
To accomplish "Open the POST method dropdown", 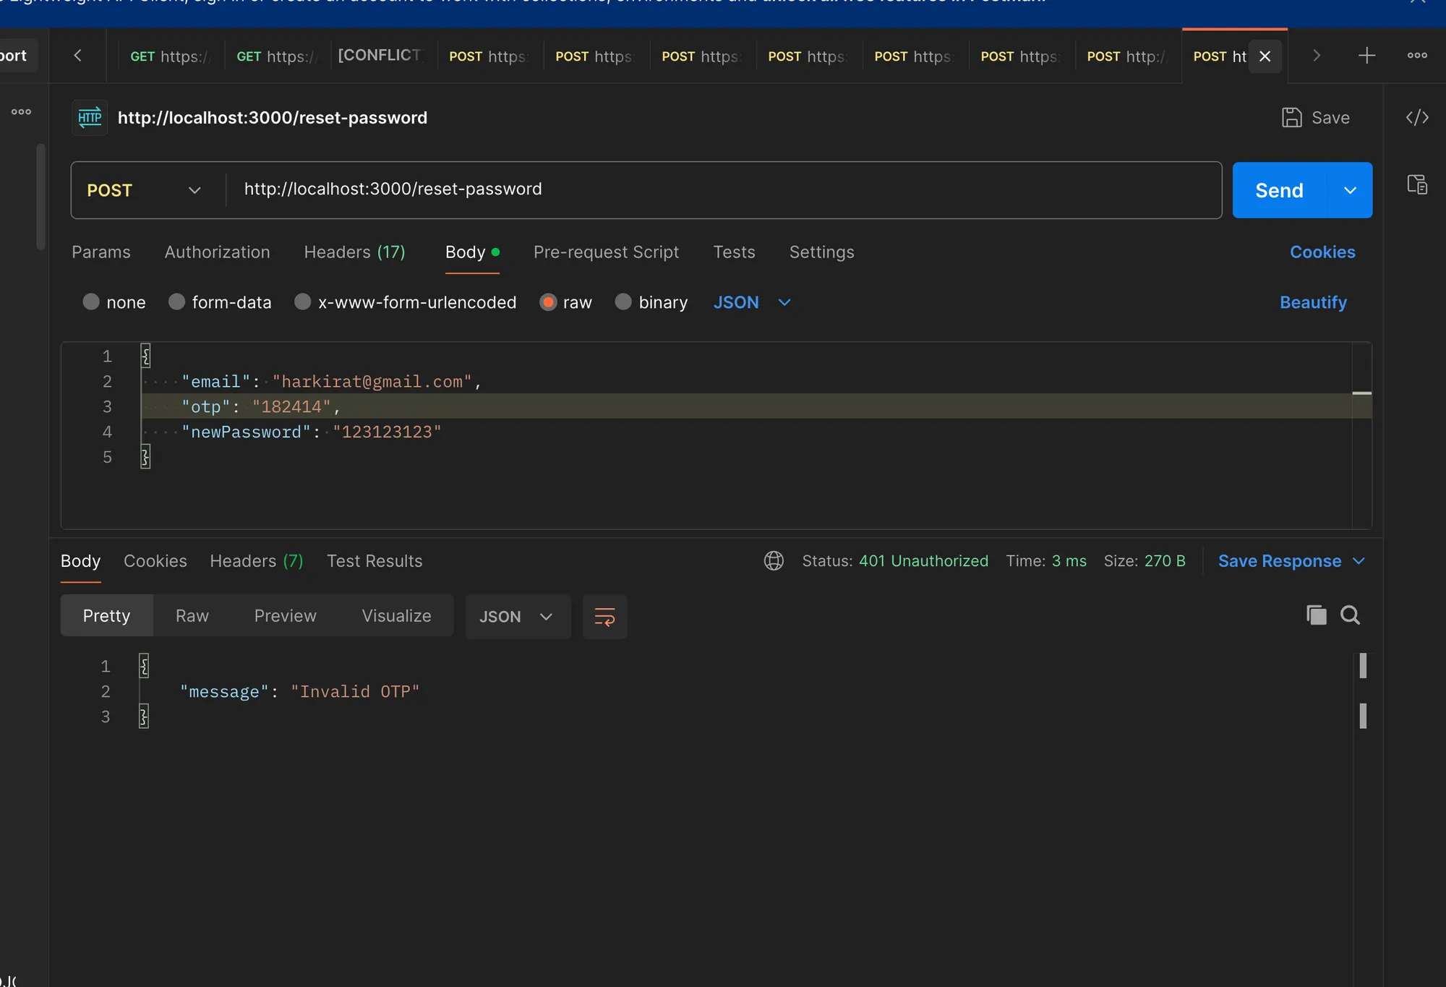I will (145, 190).
